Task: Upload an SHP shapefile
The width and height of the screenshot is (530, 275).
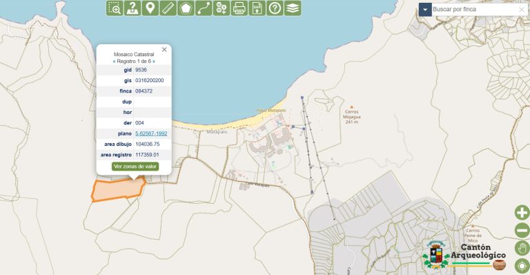Action: pyautogui.click(x=257, y=8)
